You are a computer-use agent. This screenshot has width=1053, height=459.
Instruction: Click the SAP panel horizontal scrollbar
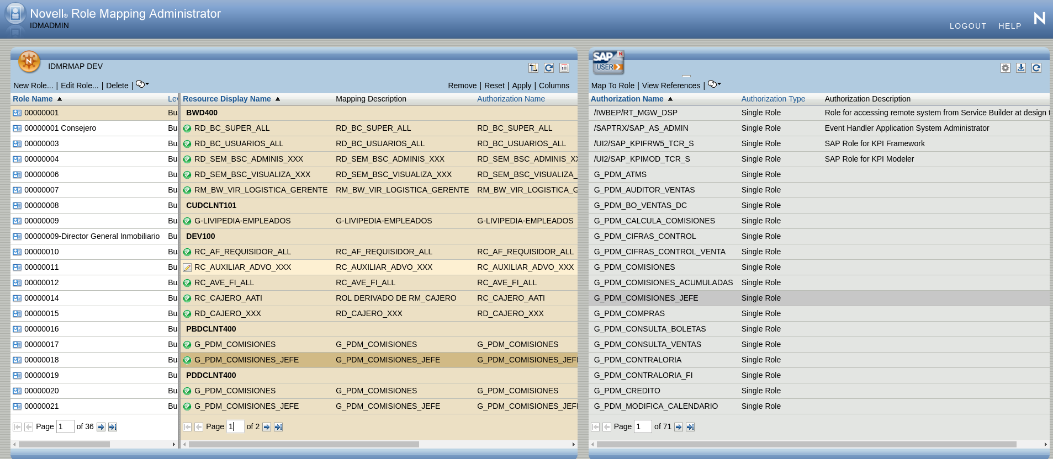tap(806, 444)
